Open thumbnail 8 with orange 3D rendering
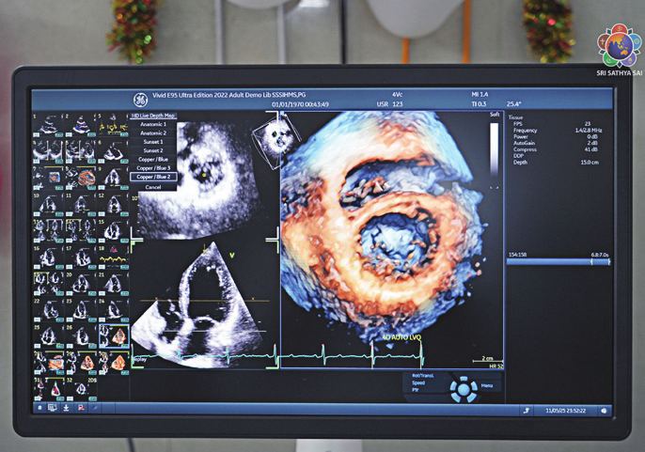This screenshot has height=452, width=645. click(81, 178)
